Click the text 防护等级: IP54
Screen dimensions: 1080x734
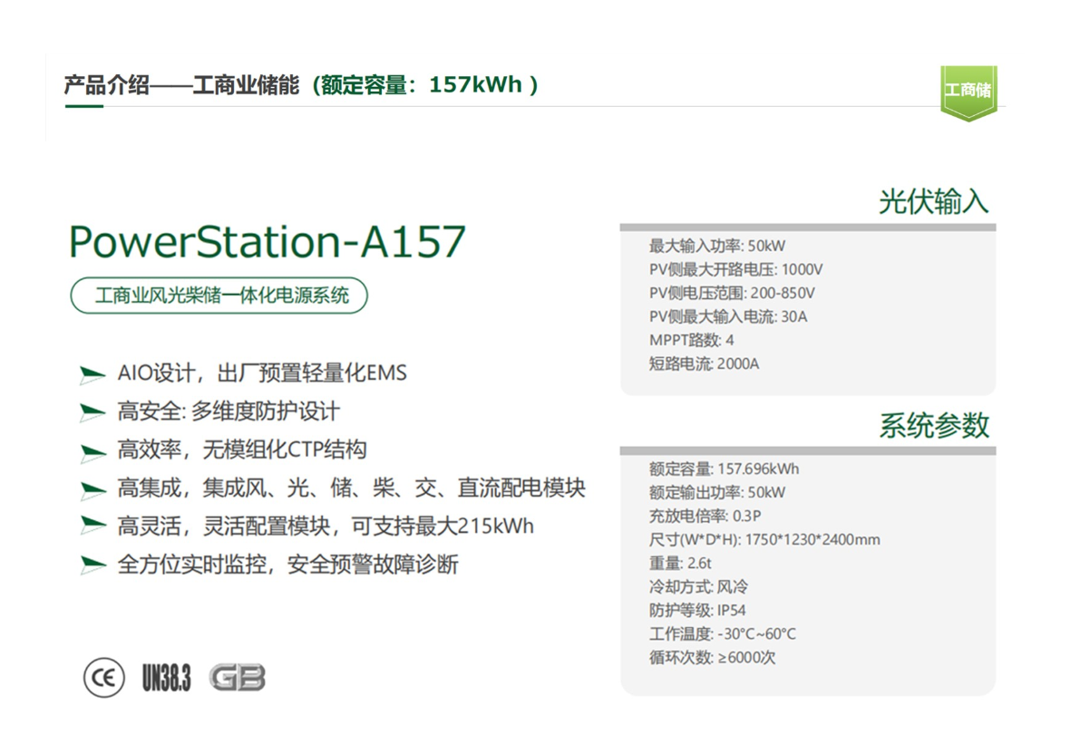pos(697,610)
